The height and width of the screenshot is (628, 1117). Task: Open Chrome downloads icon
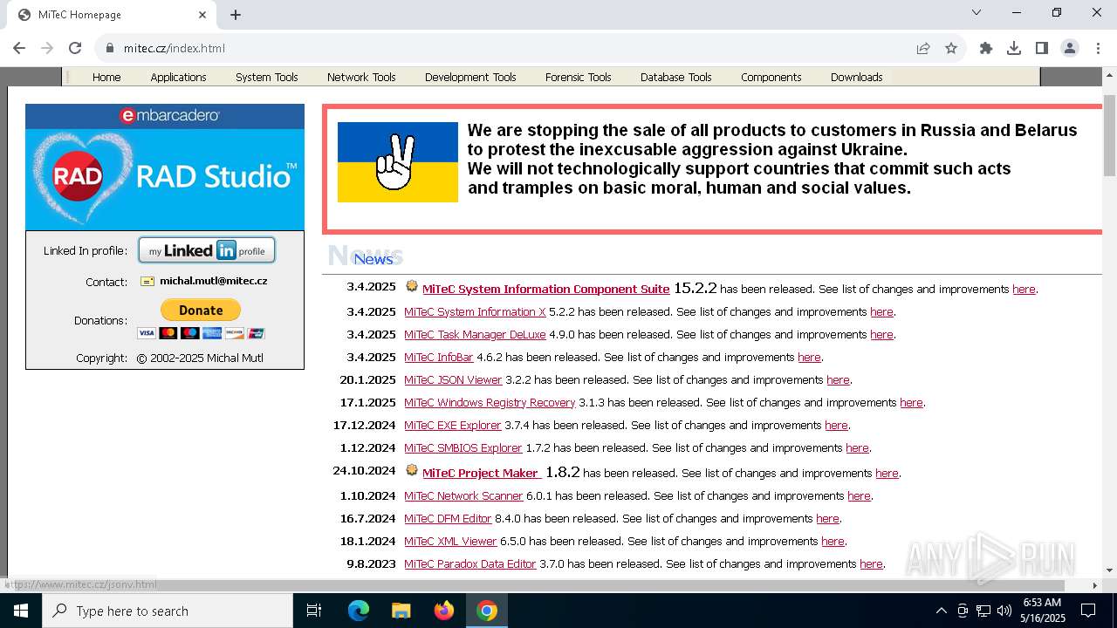(1014, 48)
